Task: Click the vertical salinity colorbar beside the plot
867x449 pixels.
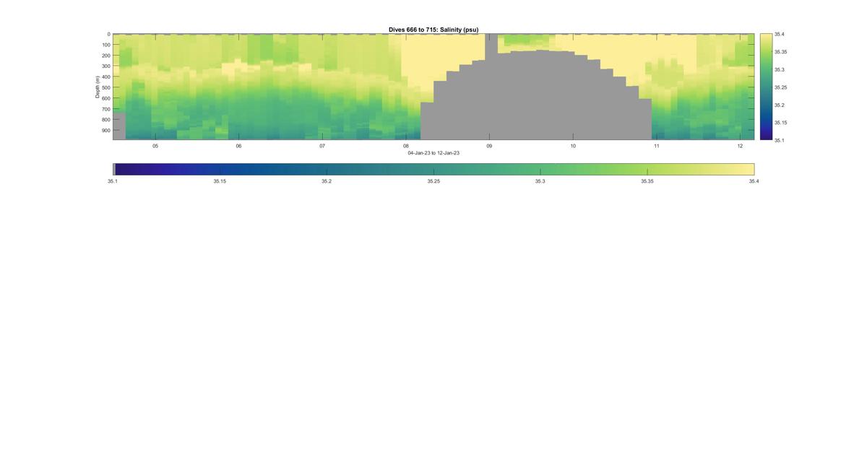Action: [x=765, y=87]
